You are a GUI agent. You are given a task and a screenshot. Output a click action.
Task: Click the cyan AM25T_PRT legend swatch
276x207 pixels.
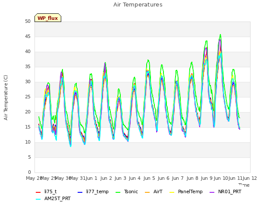click(38, 199)
